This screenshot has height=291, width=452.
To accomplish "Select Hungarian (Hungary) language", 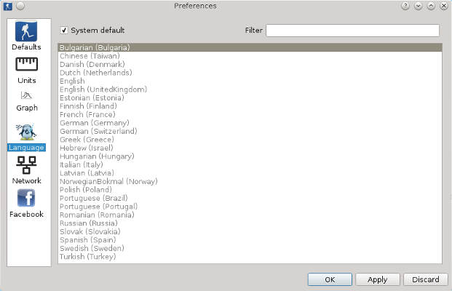I will click(x=250, y=156).
